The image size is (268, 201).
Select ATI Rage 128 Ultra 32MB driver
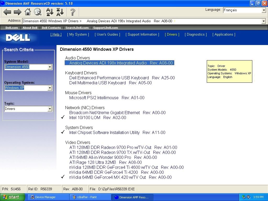pyautogui.click(x=106, y=162)
